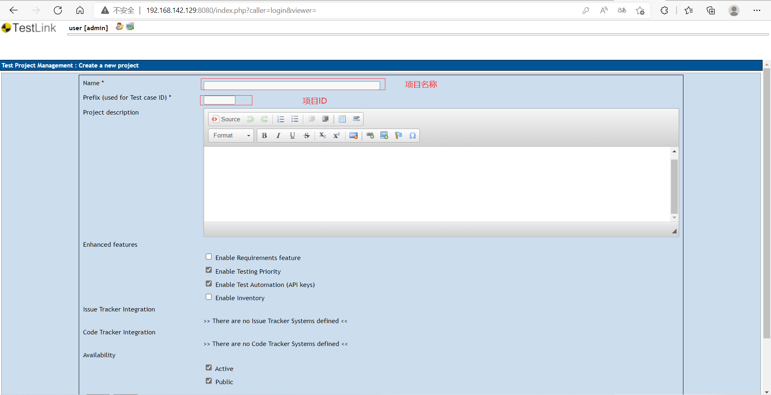Apply subscript formatting

[323, 135]
